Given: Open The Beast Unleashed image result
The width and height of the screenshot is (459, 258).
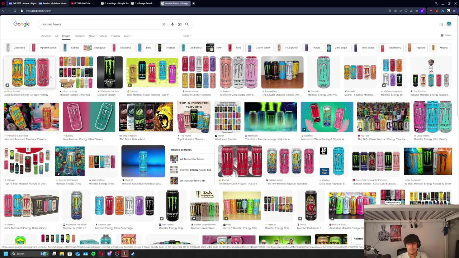Looking at the screenshot, I should pos(146,117).
